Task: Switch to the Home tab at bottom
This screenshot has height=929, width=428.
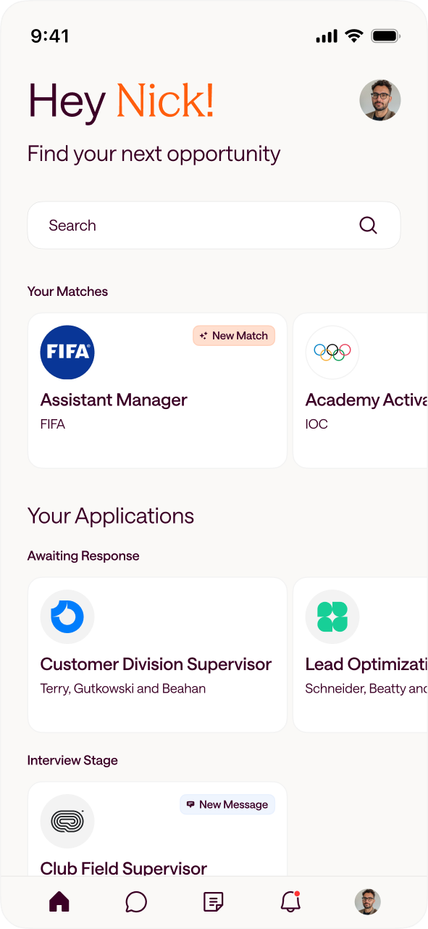Action: [x=59, y=901]
